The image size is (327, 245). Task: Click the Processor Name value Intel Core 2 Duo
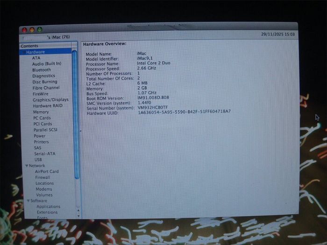154,63
